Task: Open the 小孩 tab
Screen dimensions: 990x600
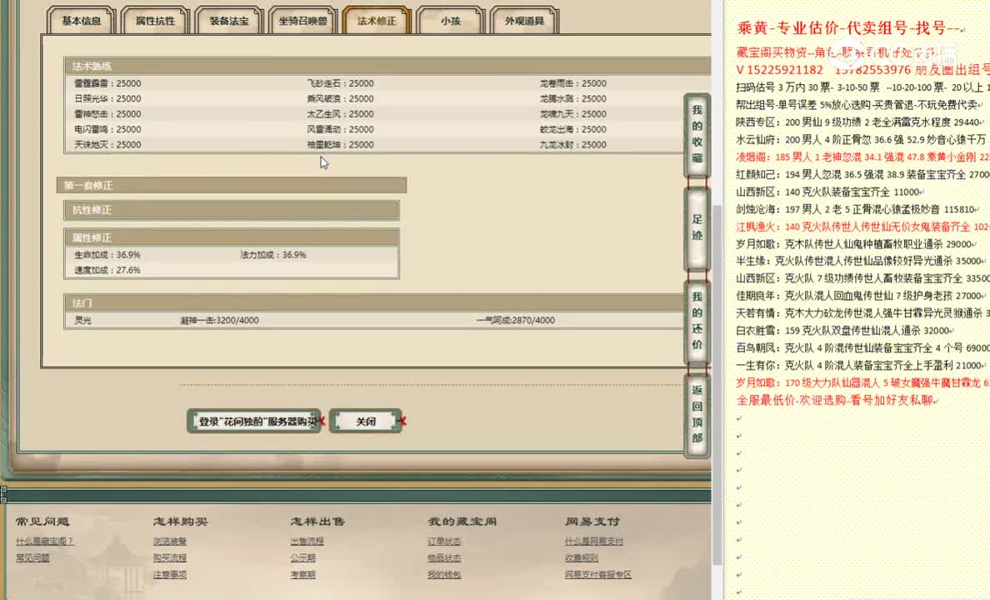Action: pyautogui.click(x=450, y=21)
